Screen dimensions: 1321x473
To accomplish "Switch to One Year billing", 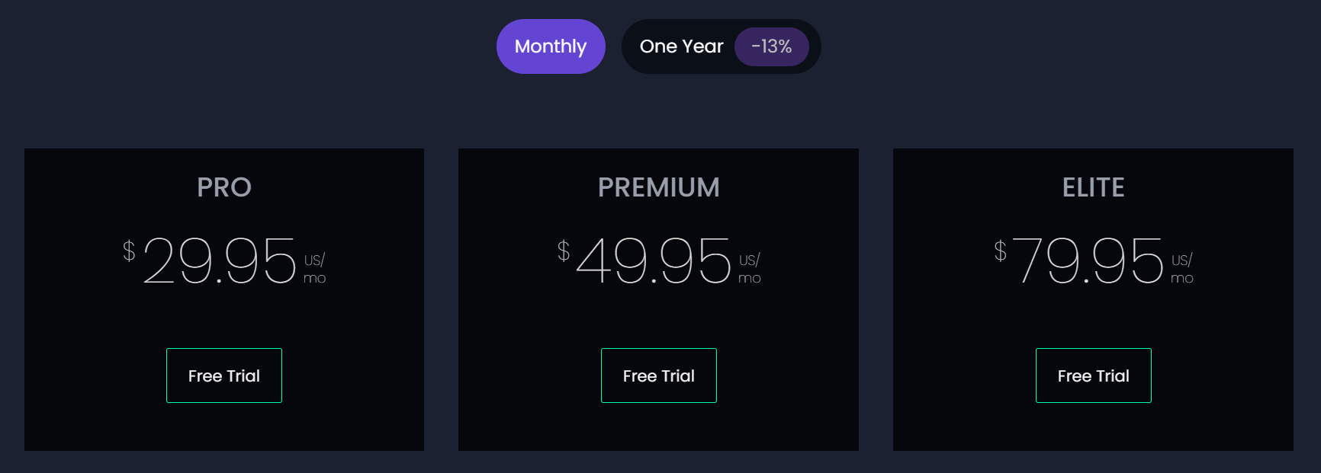I will tap(721, 46).
